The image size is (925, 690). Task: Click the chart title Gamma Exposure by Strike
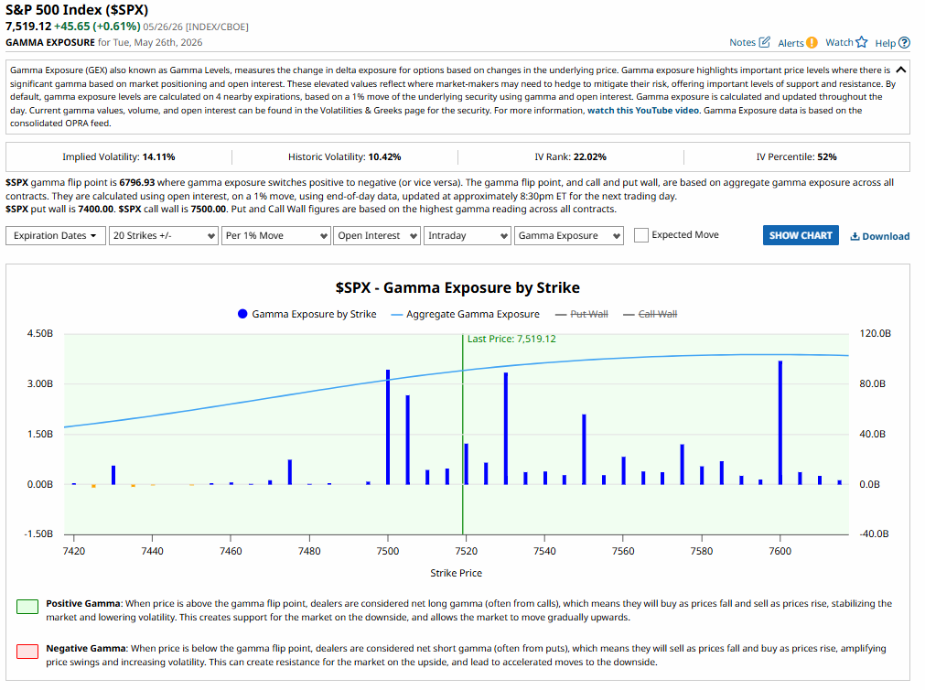[x=457, y=287]
